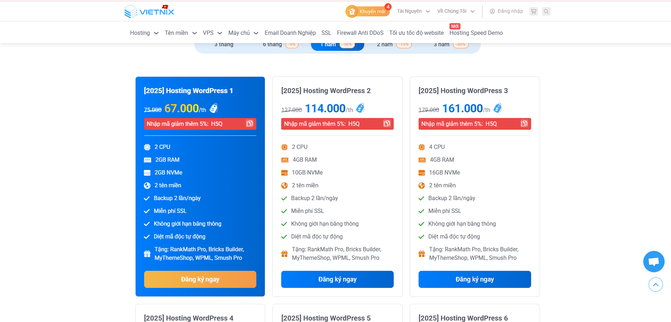Open Firewall Anti DDoS menu item
The width and height of the screenshot is (671, 322).
(360, 33)
